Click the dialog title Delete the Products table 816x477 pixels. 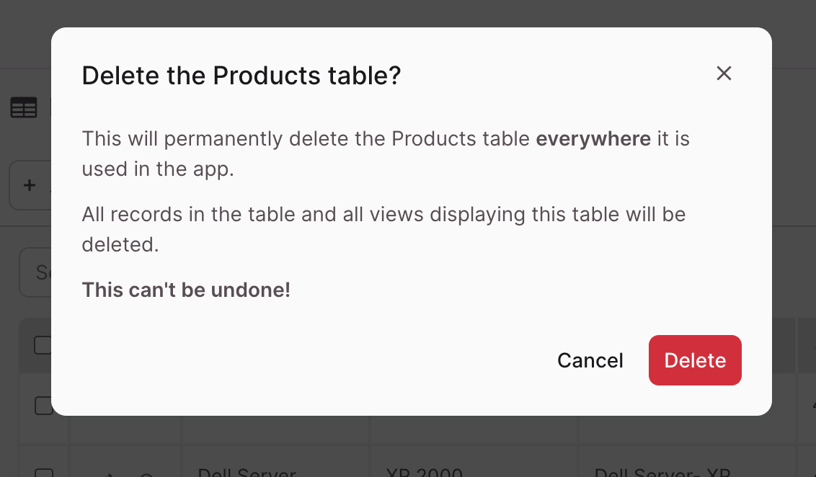pos(241,75)
